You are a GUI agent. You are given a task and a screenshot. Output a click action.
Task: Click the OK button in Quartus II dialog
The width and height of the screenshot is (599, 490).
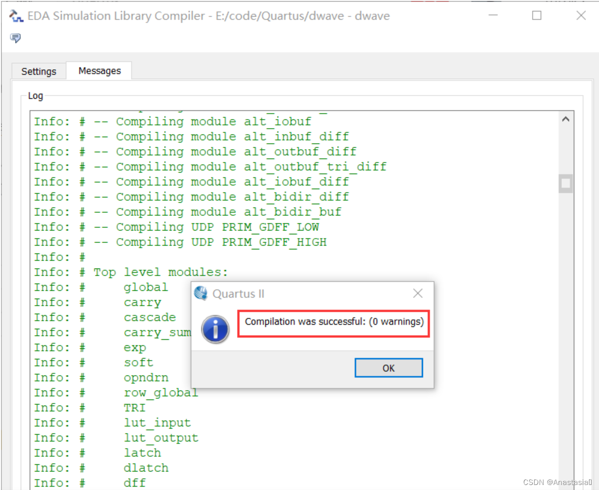[x=388, y=367]
